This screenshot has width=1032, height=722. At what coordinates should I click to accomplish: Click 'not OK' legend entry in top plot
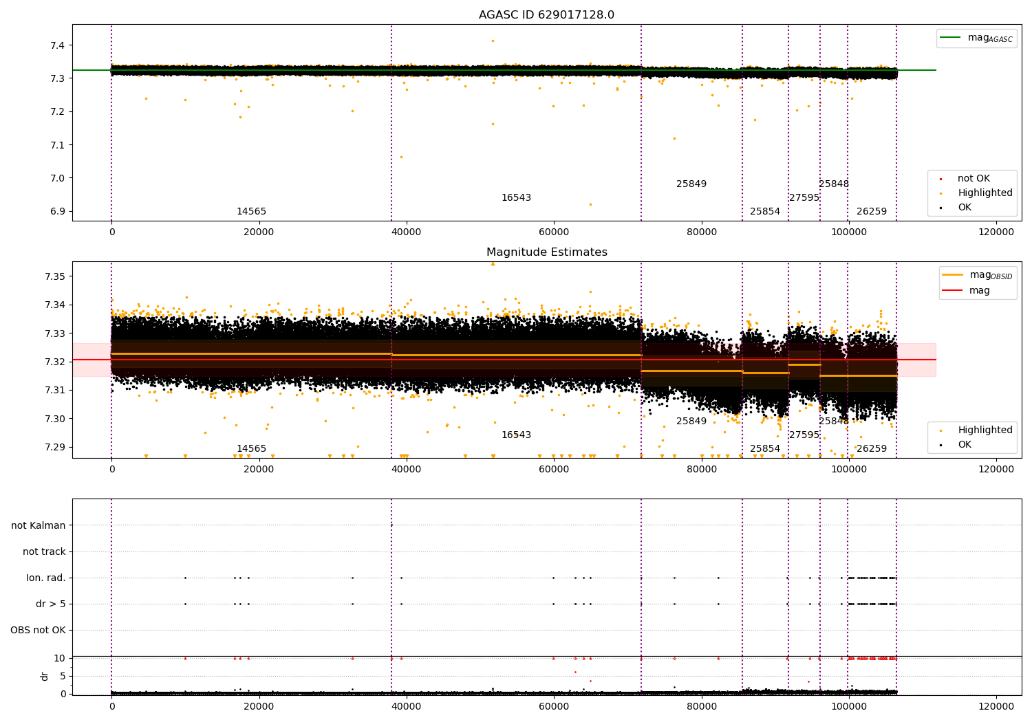(x=974, y=179)
